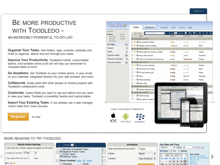Open the Organize menu
Image resolution: width=220 pixels, height=165 pixels.
pyautogui.click(x=164, y=28)
